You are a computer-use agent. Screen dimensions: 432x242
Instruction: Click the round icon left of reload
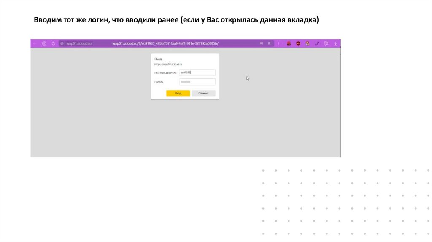point(44,43)
